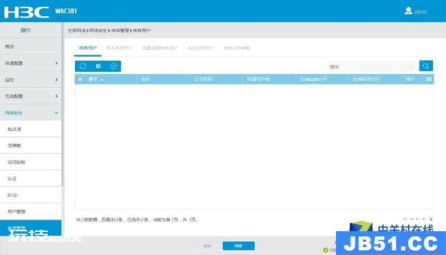Switch to the 来宾业务参数 (Guest Service Parameters) tab

[x=236, y=48]
